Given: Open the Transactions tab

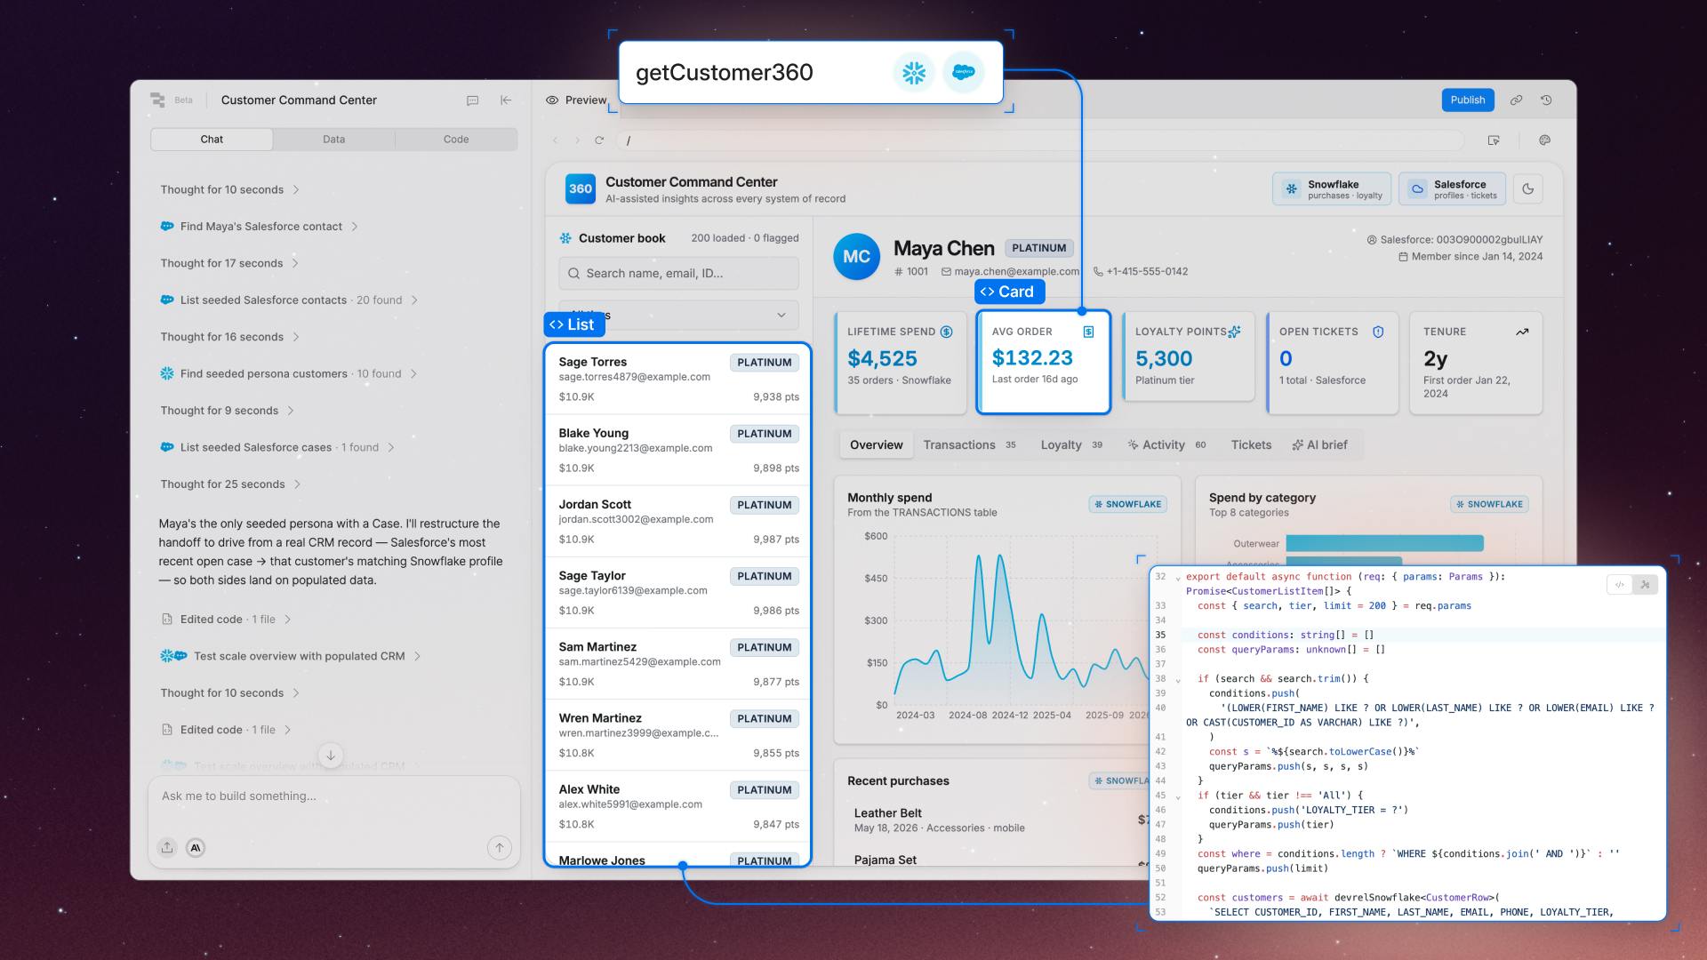Looking at the screenshot, I should pyautogui.click(x=970, y=445).
